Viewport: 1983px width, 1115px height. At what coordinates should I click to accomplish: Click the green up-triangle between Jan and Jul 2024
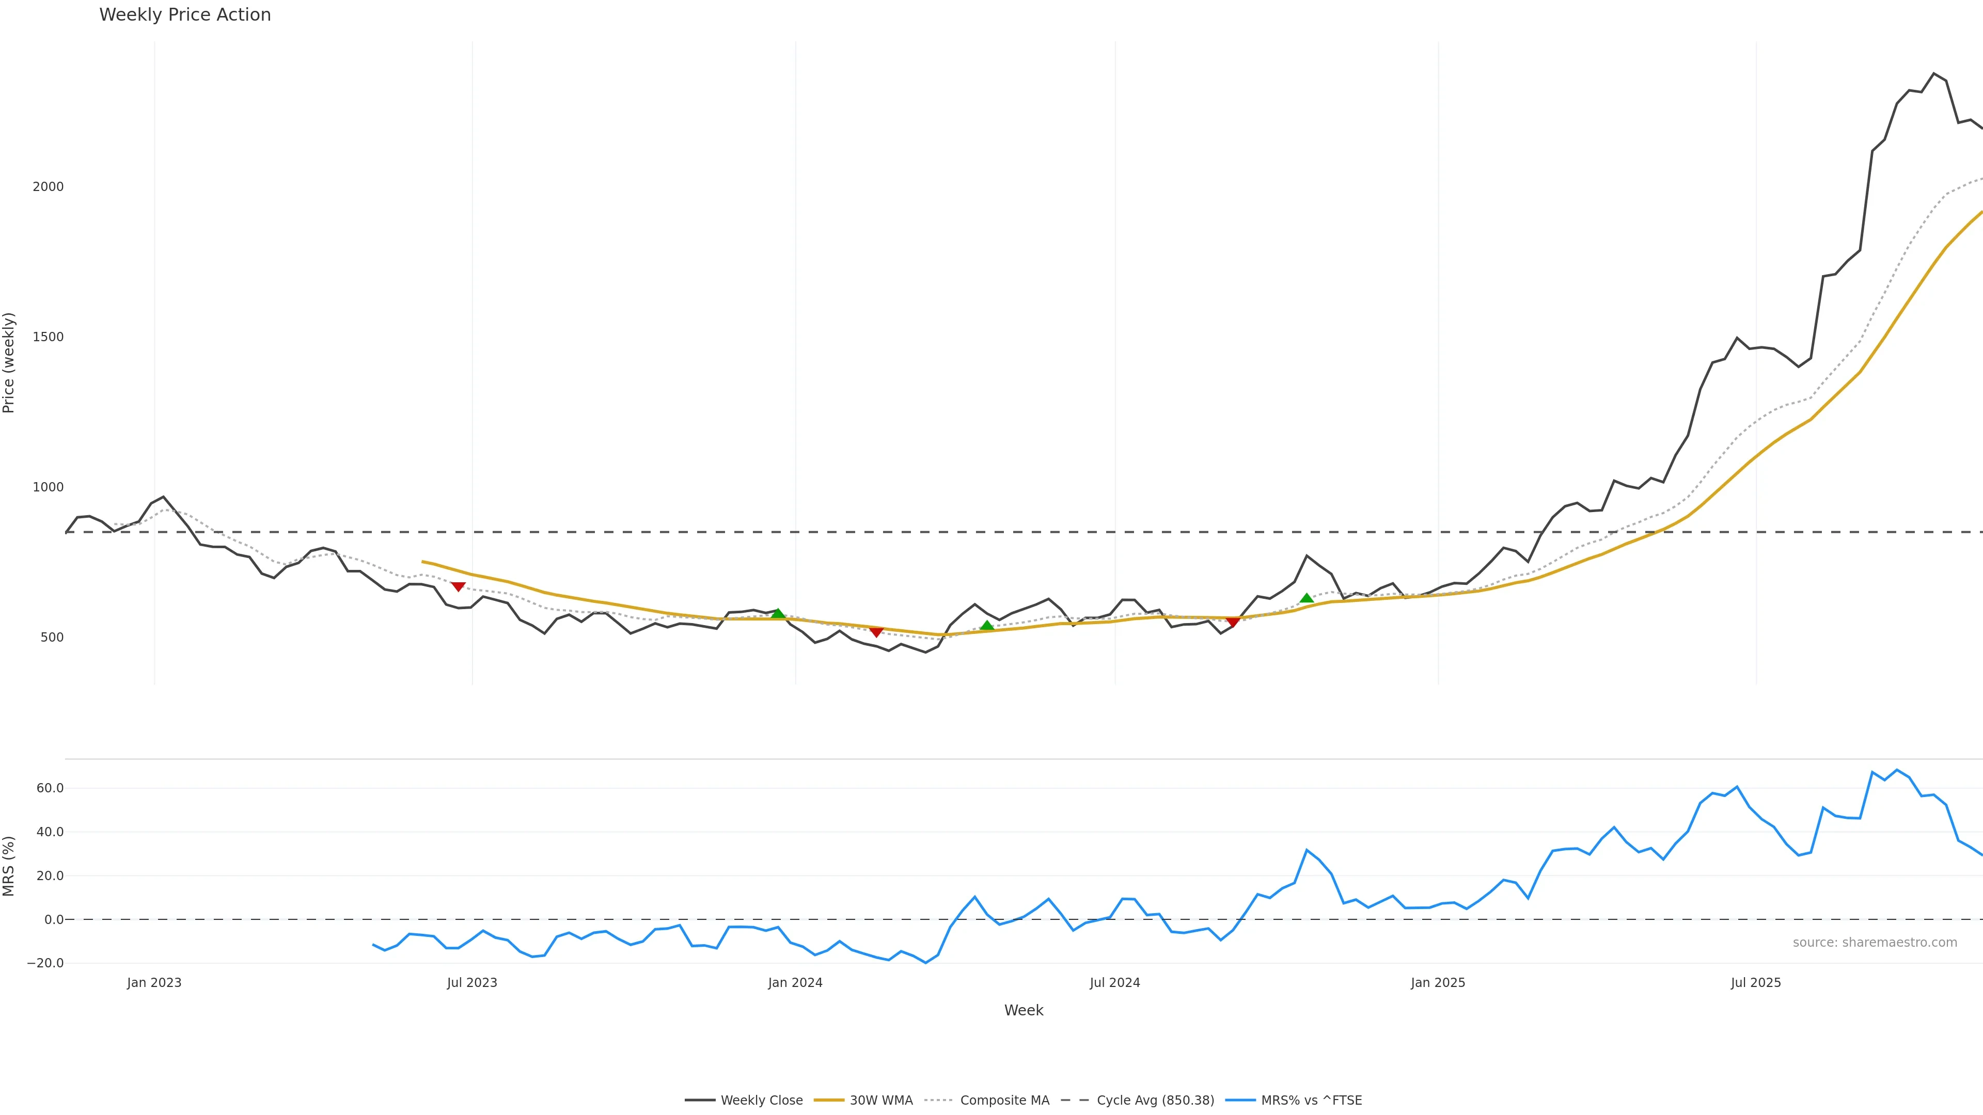(987, 626)
